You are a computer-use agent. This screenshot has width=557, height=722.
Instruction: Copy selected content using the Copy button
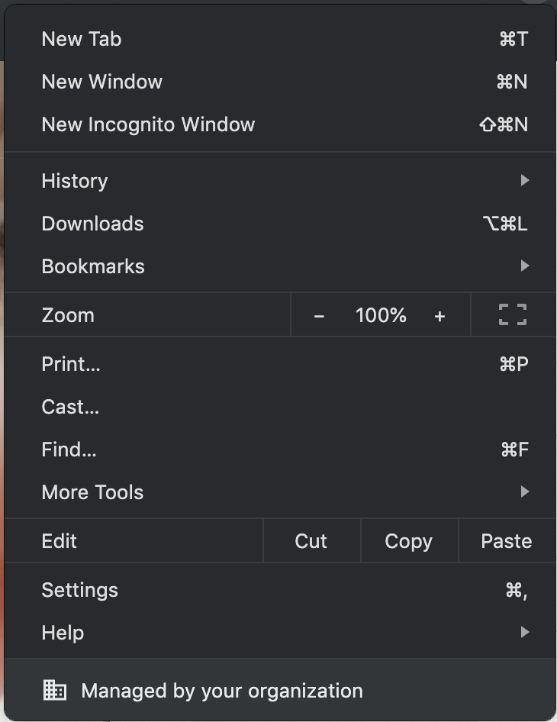[x=409, y=540]
